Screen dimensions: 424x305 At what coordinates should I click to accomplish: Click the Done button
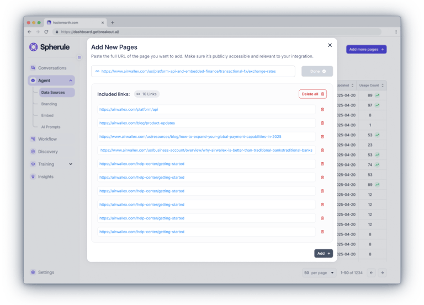pos(317,71)
